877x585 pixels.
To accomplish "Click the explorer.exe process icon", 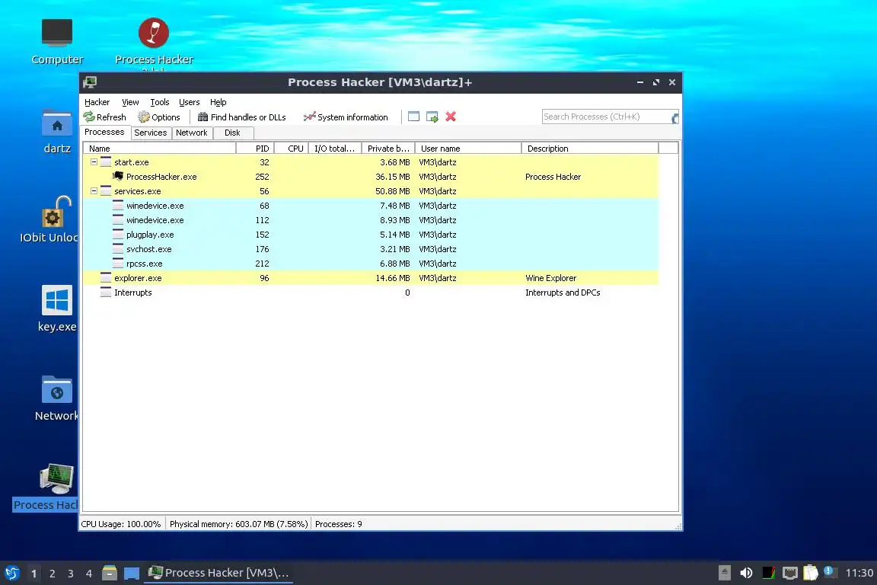I will pyautogui.click(x=106, y=278).
